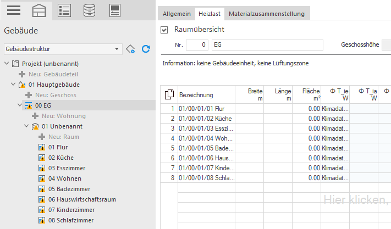Image resolution: width=391 pixels, height=229 pixels.
Task: Select the building view icon
Action: click(x=39, y=10)
